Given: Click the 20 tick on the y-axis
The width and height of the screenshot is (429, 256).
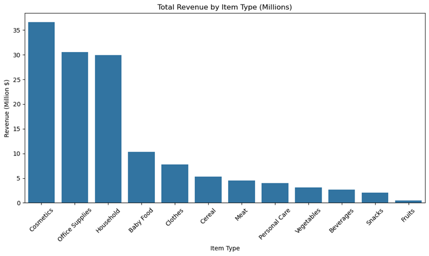Looking at the screenshot, I should point(17,104).
